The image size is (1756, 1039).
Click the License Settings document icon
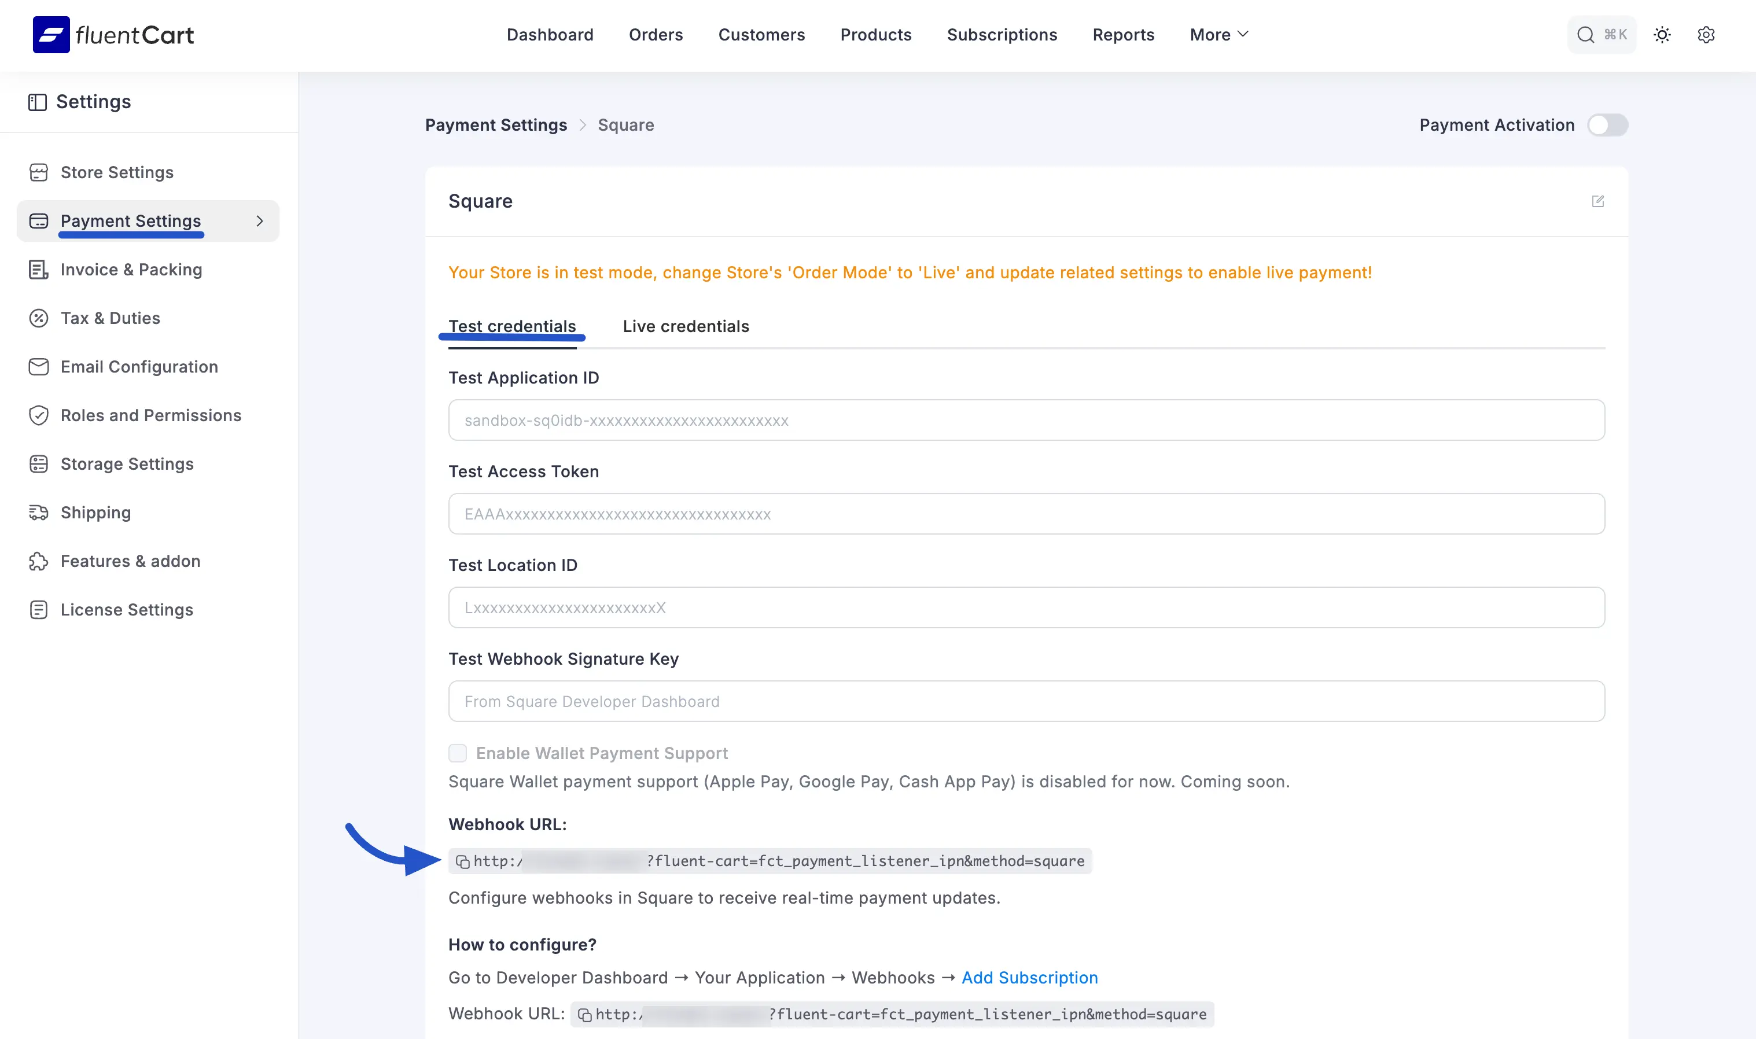pos(39,610)
